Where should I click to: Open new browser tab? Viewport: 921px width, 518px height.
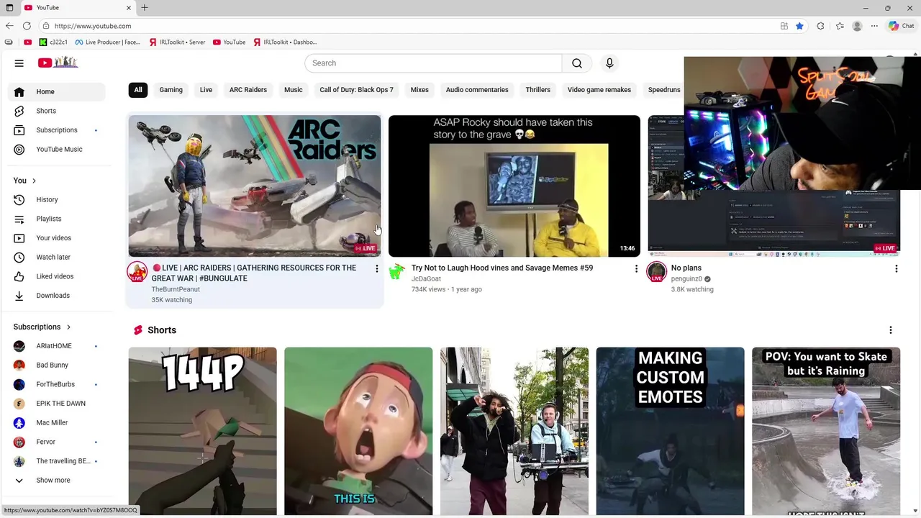tap(145, 8)
